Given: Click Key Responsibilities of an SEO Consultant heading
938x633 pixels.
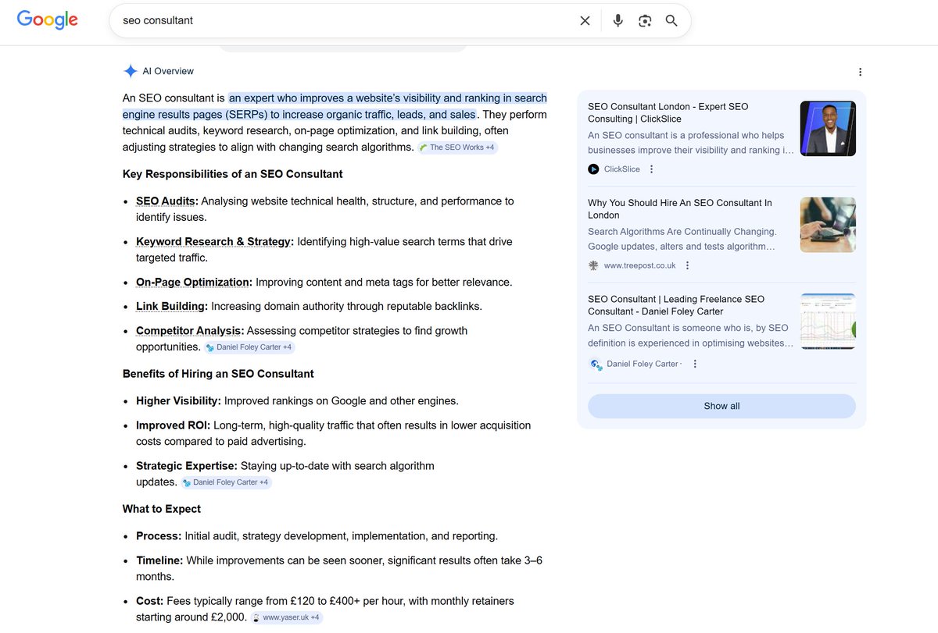Looking at the screenshot, I should pyautogui.click(x=233, y=174).
